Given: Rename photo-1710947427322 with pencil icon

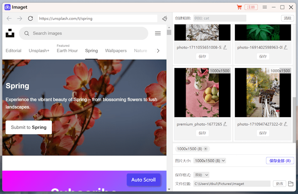Looking at the screenshot, I should click(285, 124).
